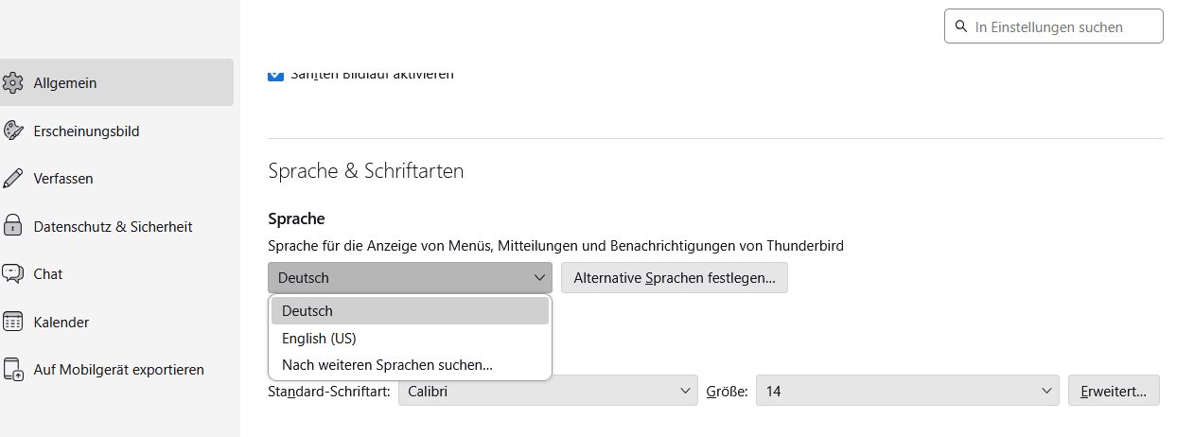1194x437 pixels.
Task: Click the Kalender calendar icon
Action: [13, 323]
